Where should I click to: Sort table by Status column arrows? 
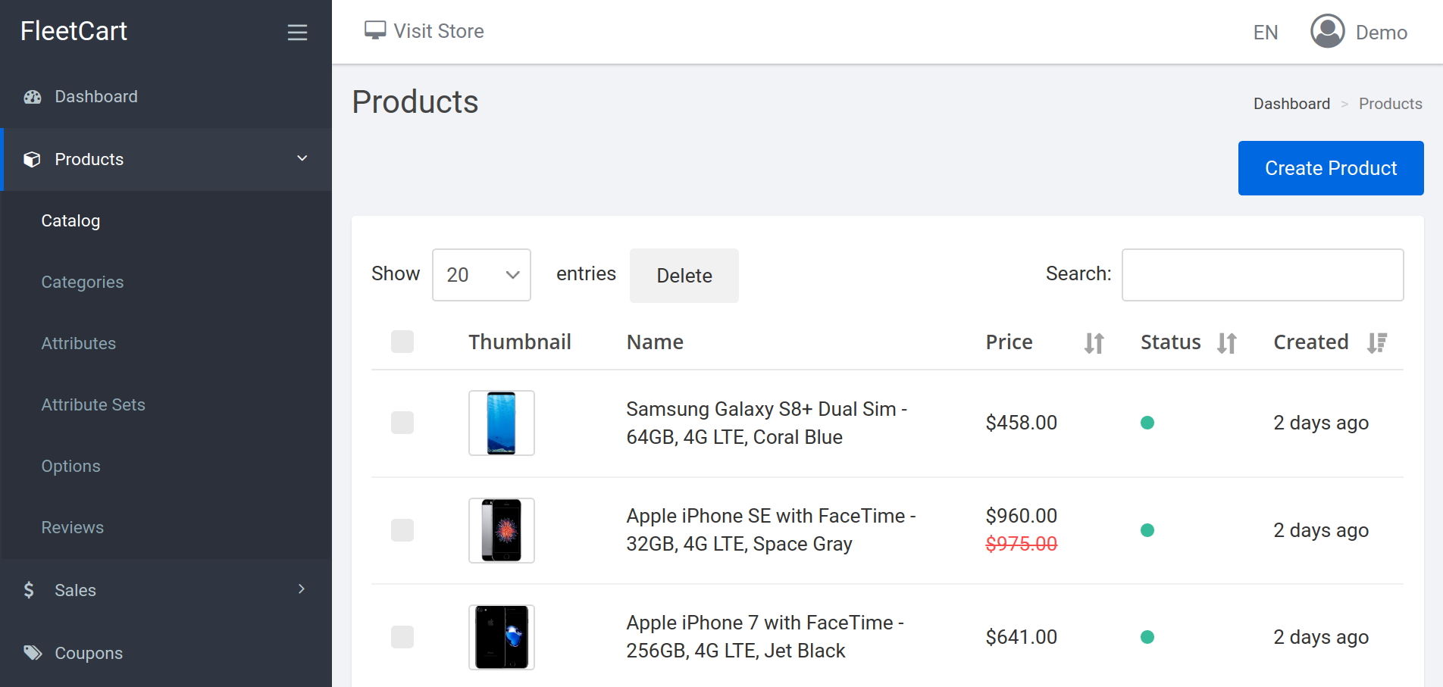1226,343
